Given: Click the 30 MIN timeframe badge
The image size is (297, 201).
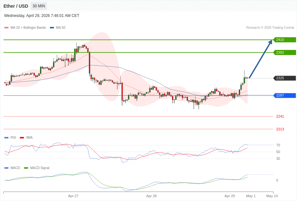Looking at the screenshot, I should tap(39, 6).
